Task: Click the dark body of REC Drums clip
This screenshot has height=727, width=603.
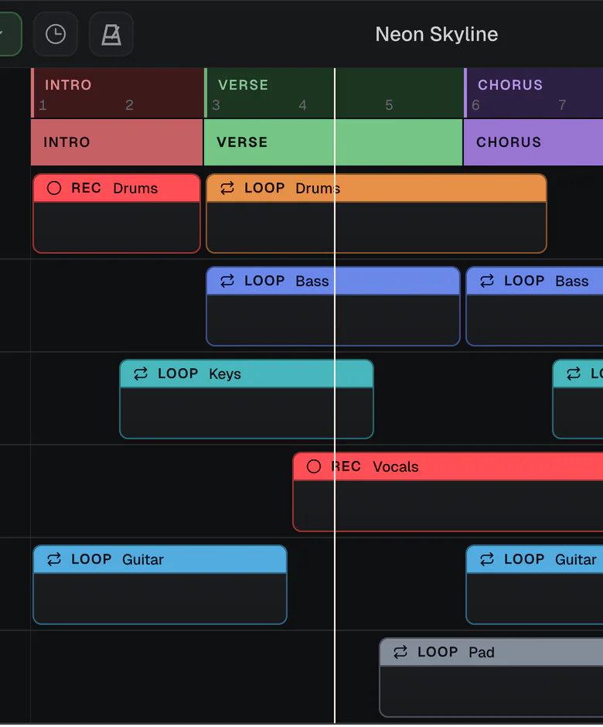Action: pyautogui.click(x=117, y=227)
